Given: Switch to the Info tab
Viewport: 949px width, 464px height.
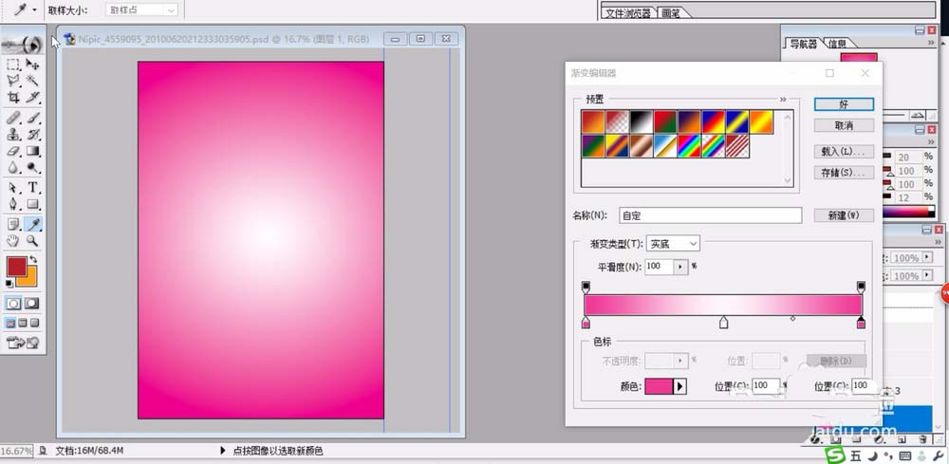Looking at the screenshot, I should pyautogui.click(x=838, y=44).
